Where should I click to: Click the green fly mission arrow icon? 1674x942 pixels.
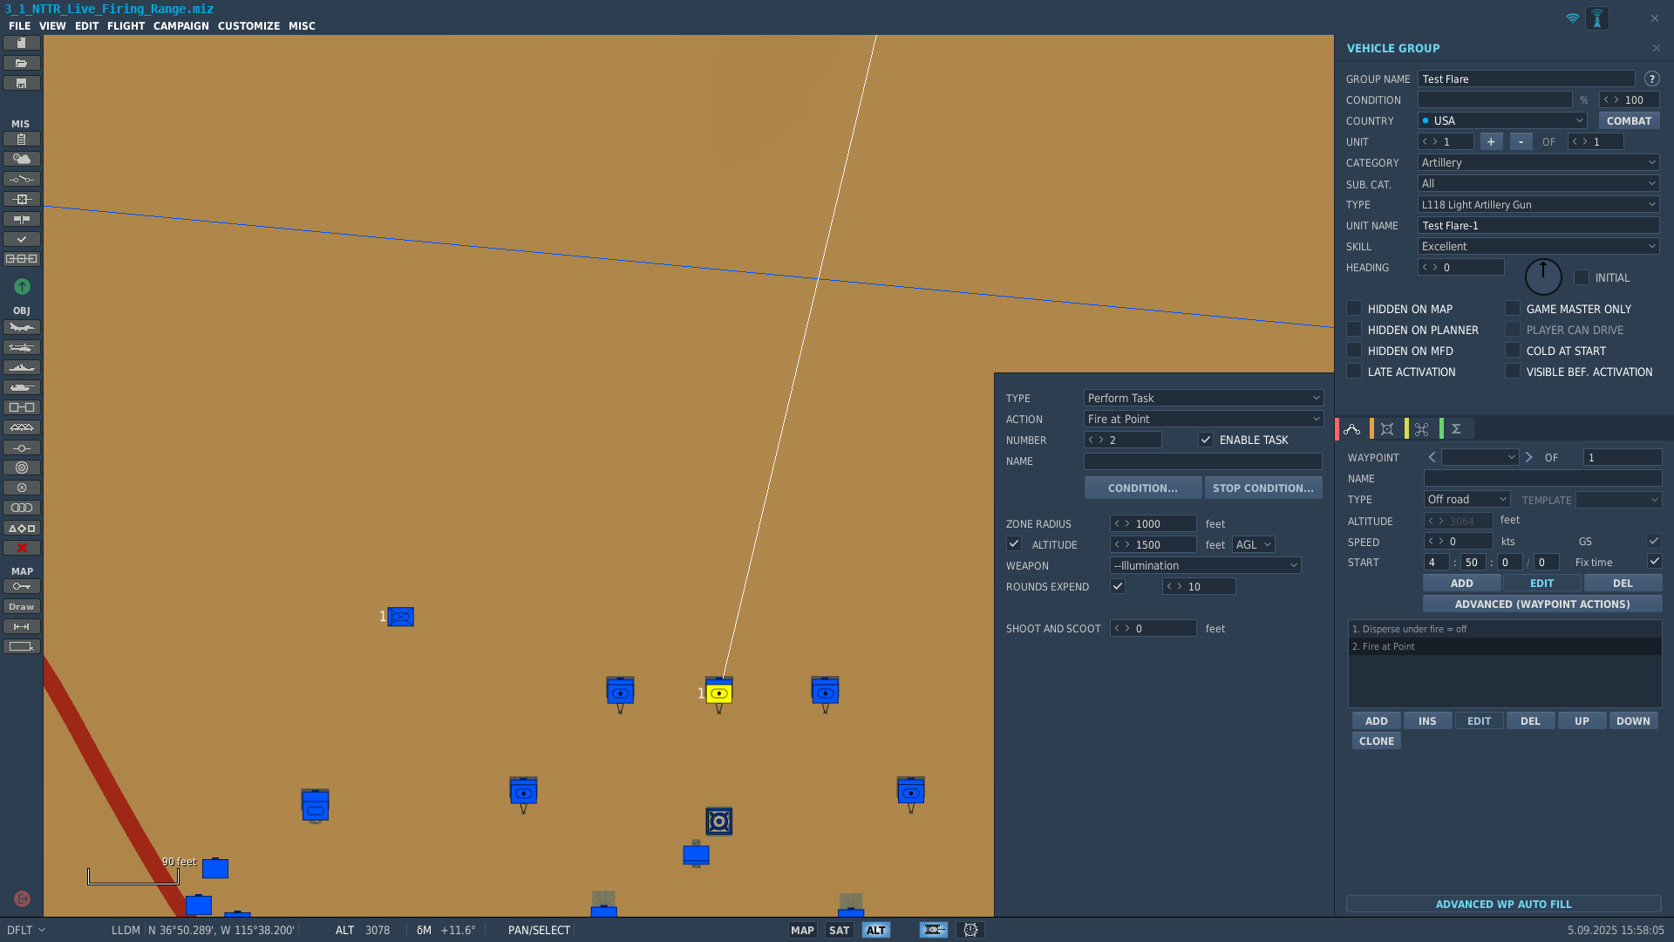22,286
